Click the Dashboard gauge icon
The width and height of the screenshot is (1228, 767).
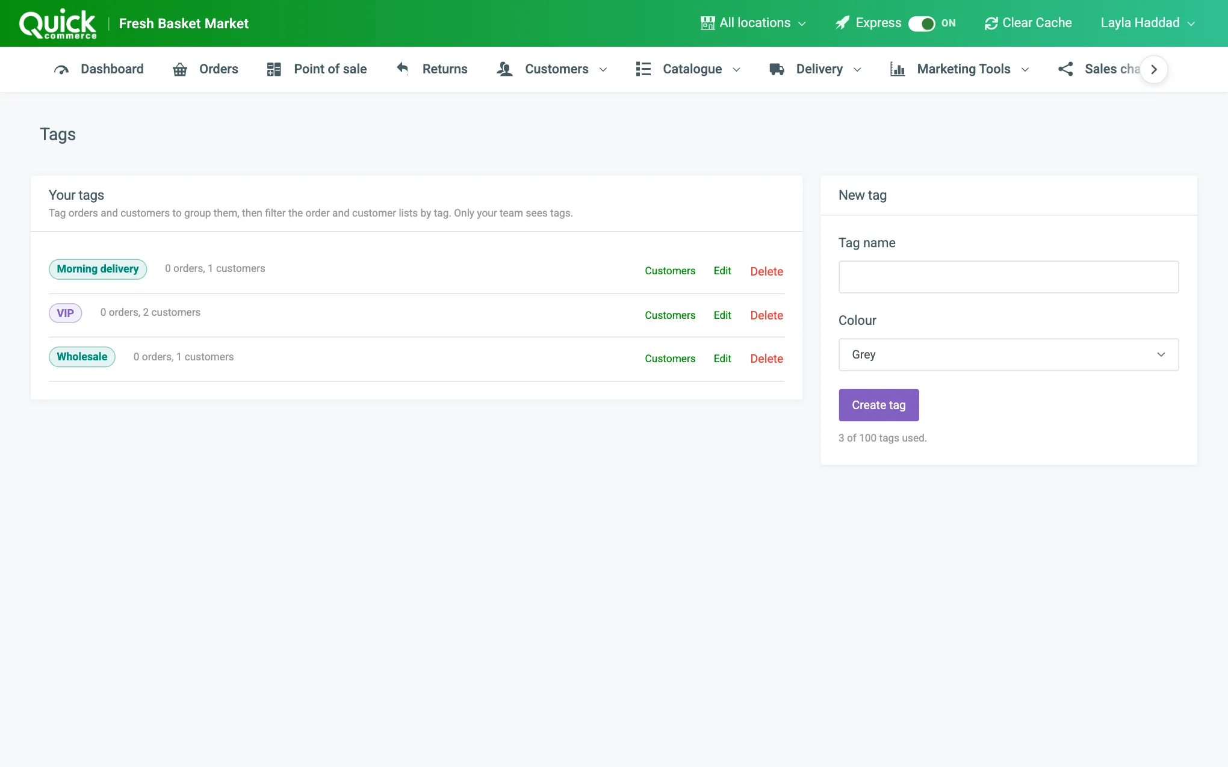[61, 70]
